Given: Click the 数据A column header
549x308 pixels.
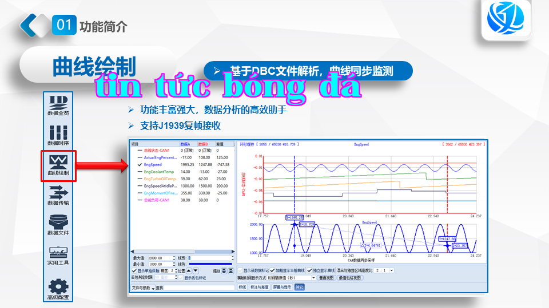Looking at the screenshot, I should tap(188, 144).
